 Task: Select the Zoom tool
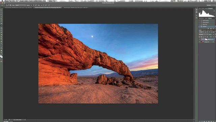pyautogui.click(x=1, y=53)
